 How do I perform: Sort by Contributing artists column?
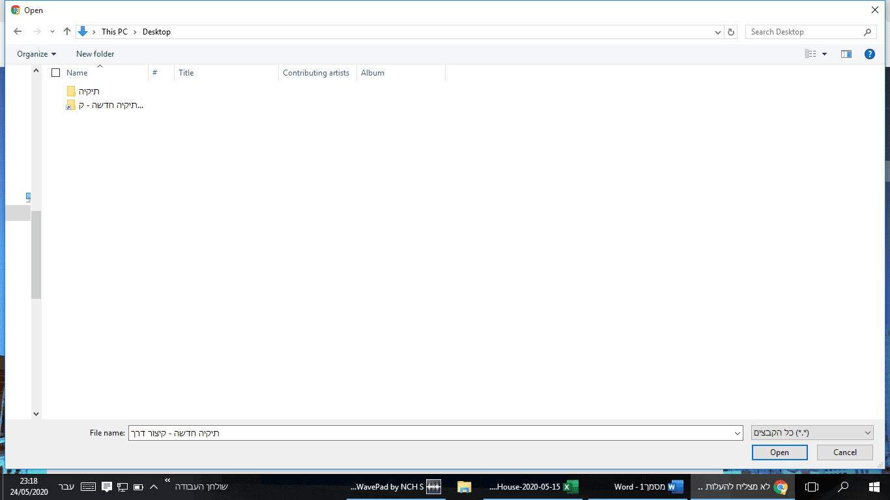[318, 73]
